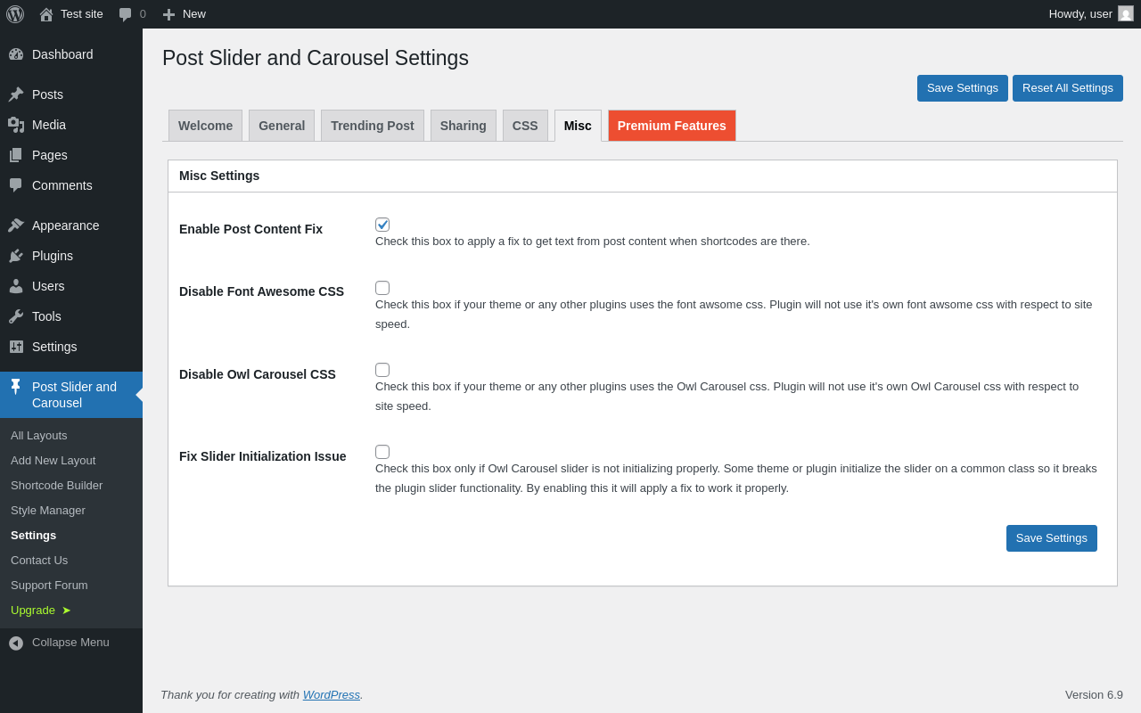Uncheck Enable Post Content Fix checkbox

(x=382, y=225)
